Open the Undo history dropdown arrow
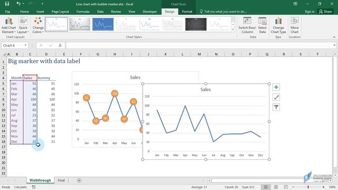 pyautogui.click(x=23, y=4)
